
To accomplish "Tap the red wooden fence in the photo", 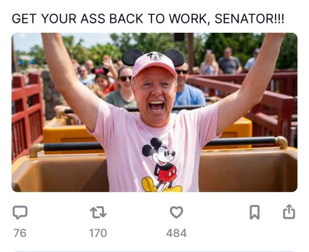I will click(x=27, y=115).
